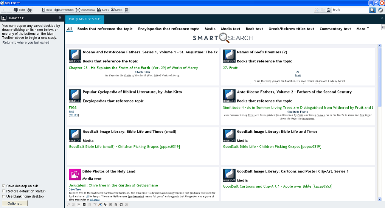Screen dimensions: 385x208
Task: Select 'Encyclopedias that reference topic' filter
Action: coord(168,29)
